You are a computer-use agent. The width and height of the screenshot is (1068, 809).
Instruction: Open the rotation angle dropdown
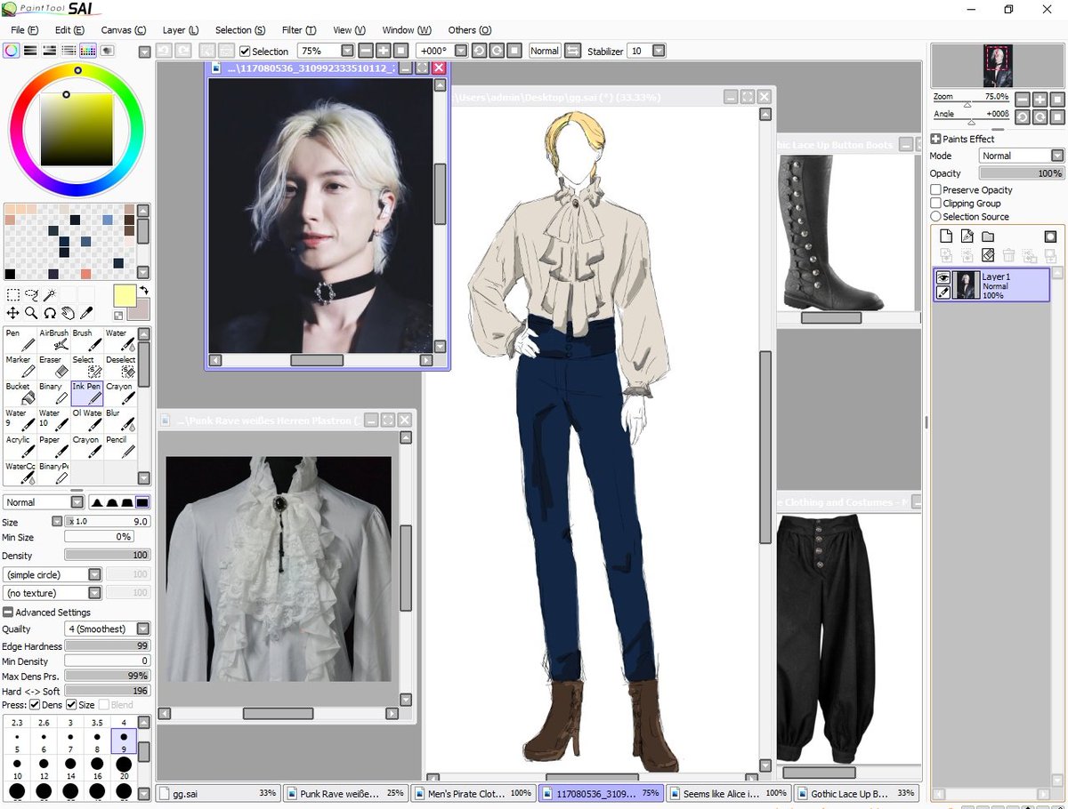461,52
